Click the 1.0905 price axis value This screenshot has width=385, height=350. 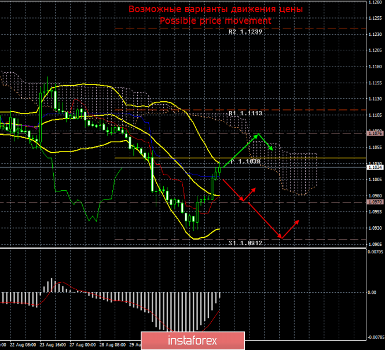[x=375, y=244]
